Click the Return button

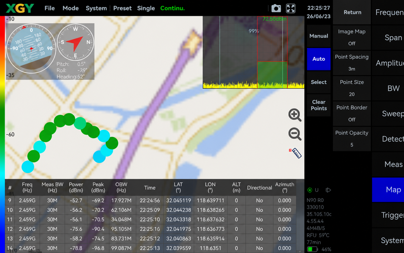[352, 12]
